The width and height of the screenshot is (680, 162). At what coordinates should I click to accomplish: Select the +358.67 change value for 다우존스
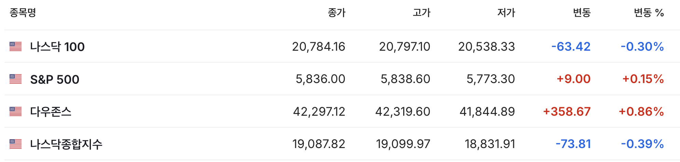(567, 112)
